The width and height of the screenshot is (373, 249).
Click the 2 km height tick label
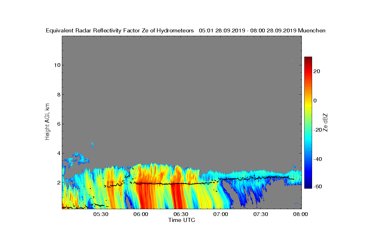tap(58, 183)
